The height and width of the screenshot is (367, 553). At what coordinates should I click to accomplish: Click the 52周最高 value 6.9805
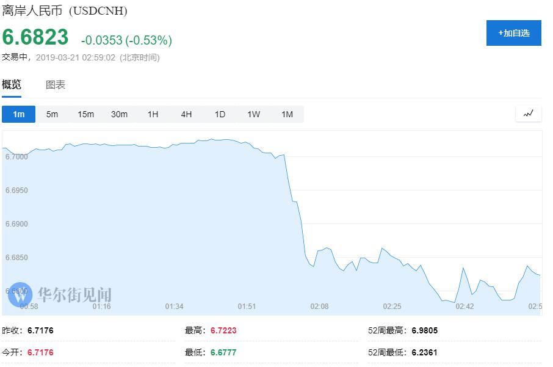point(425,330)
